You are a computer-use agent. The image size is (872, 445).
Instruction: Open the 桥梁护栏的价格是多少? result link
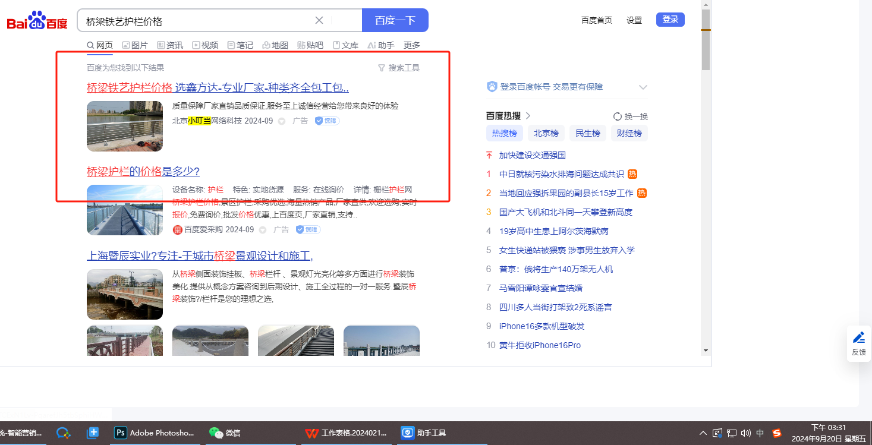click(x=143, y=172)
